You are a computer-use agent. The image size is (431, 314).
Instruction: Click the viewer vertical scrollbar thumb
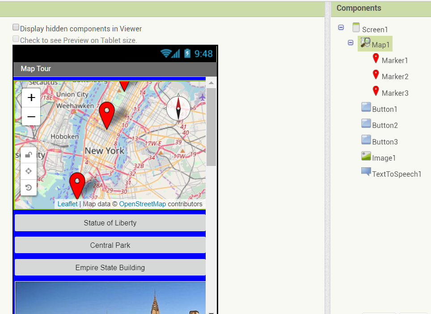pyautogui.click(x=211, y=127)
